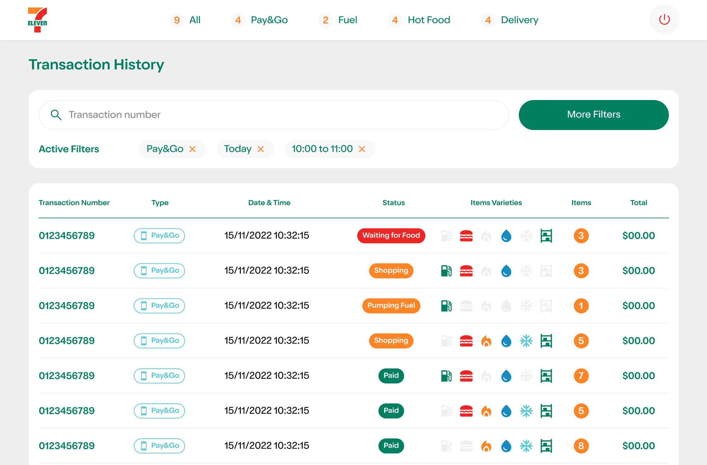Click burger icon in Waiting for Food row
This screenshot has height=465, width=707.
(x=466, y=236)
